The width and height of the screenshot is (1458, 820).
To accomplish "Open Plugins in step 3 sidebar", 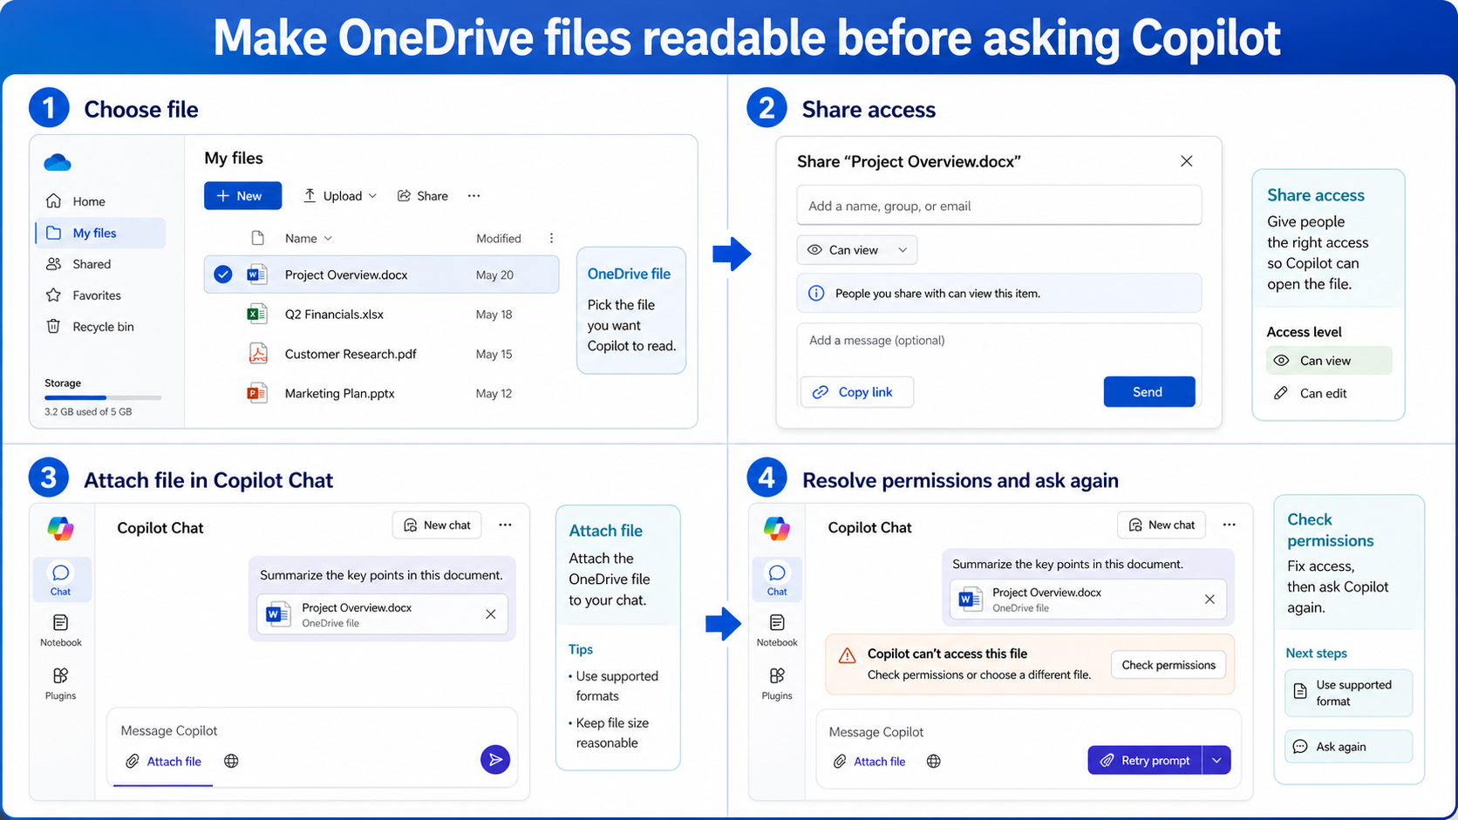I will [x=60, y=684].
